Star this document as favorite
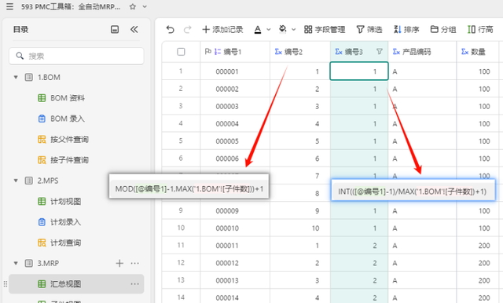This screenshot has width=503, height=303. [x=133, y=6]
